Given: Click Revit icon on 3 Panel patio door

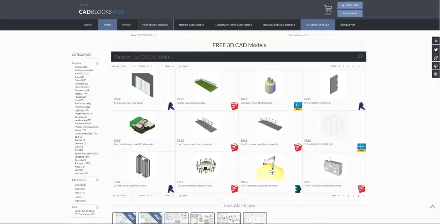Looking at the screenshot, I should (171, 106).
